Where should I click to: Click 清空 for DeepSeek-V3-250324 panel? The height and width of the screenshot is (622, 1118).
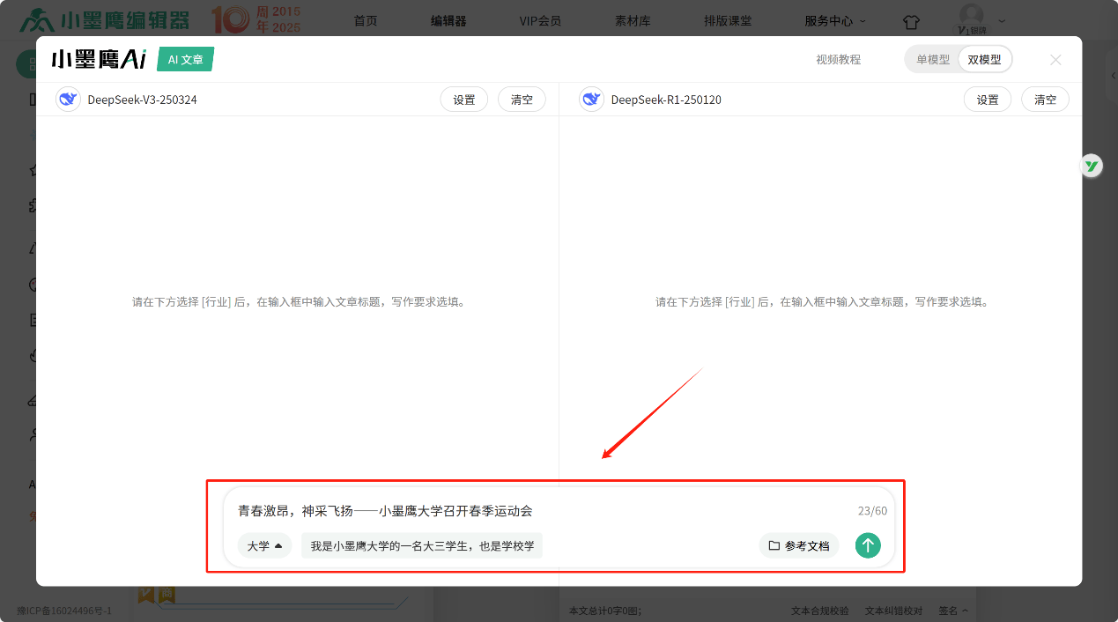coord(522,100)
